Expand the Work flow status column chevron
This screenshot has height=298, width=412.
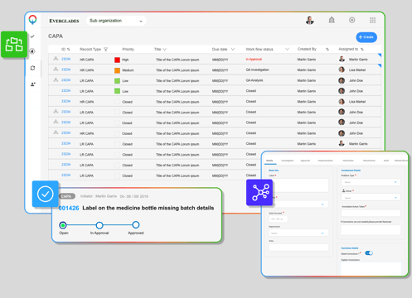pos(287,49)
